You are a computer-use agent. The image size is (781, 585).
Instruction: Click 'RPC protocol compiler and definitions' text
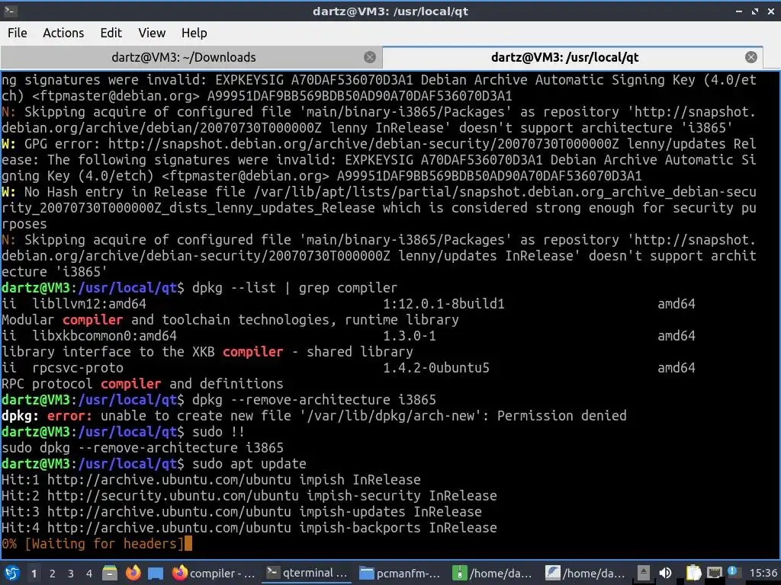[x=143, y=384]
